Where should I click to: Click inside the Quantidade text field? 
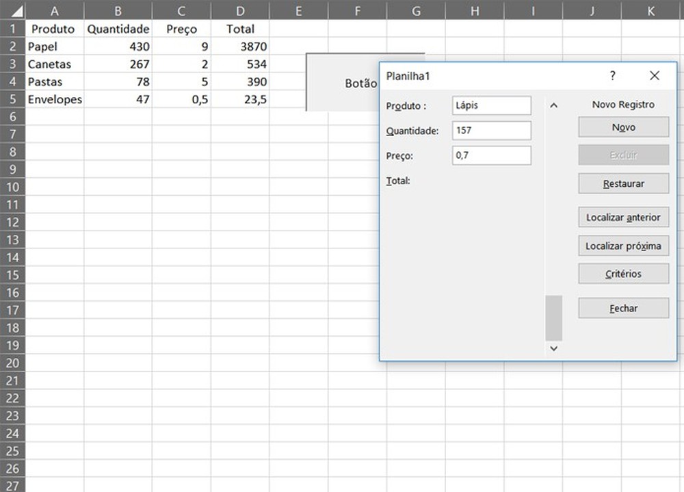492,130
